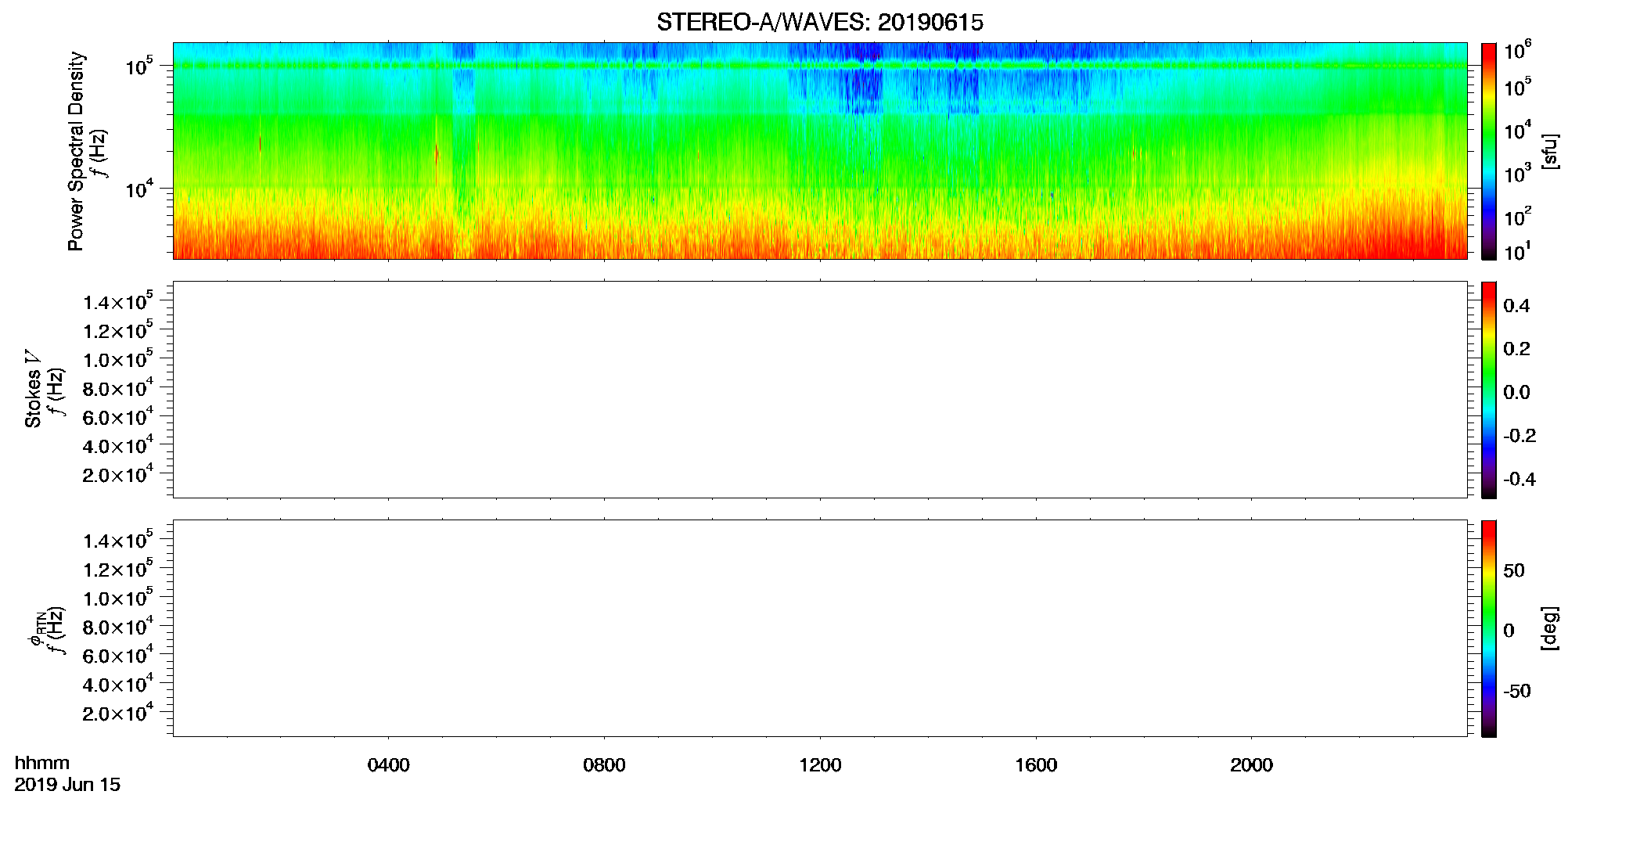Click the [sfu] unit label

pos(1550,151)
